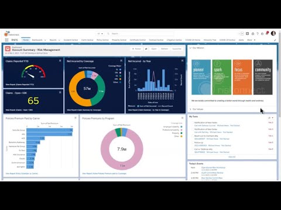The height and width of the screenshot is (210, 281).
Task: Click the focus mission tile
Action: (242, 77)
